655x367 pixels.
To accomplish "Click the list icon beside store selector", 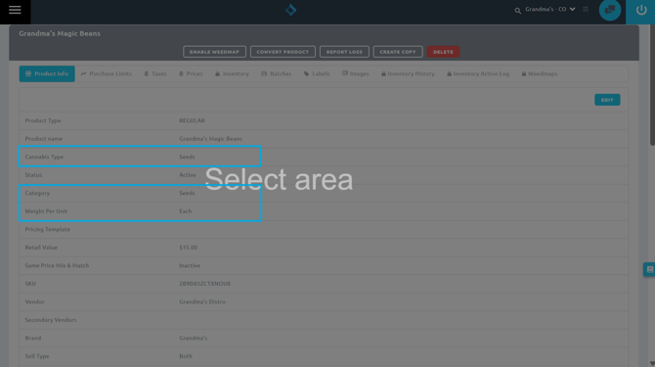I will (586, 9).
